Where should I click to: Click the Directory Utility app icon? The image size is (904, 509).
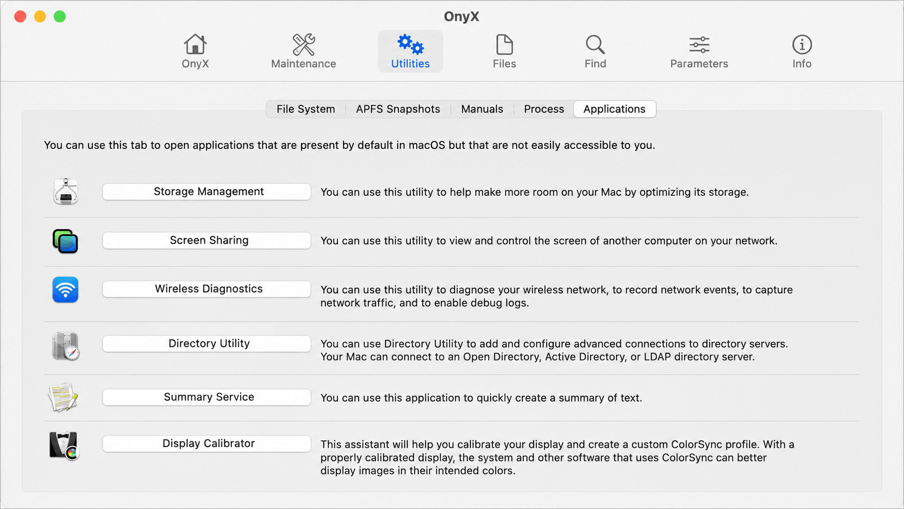[65, 346]
